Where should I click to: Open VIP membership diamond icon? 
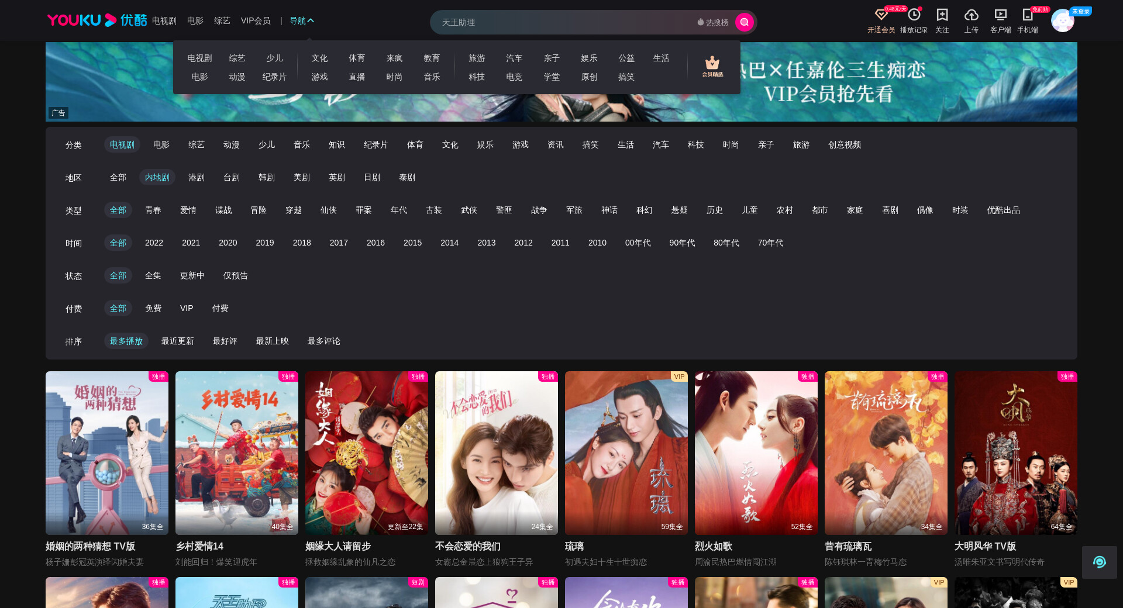[x=881, y=15]
